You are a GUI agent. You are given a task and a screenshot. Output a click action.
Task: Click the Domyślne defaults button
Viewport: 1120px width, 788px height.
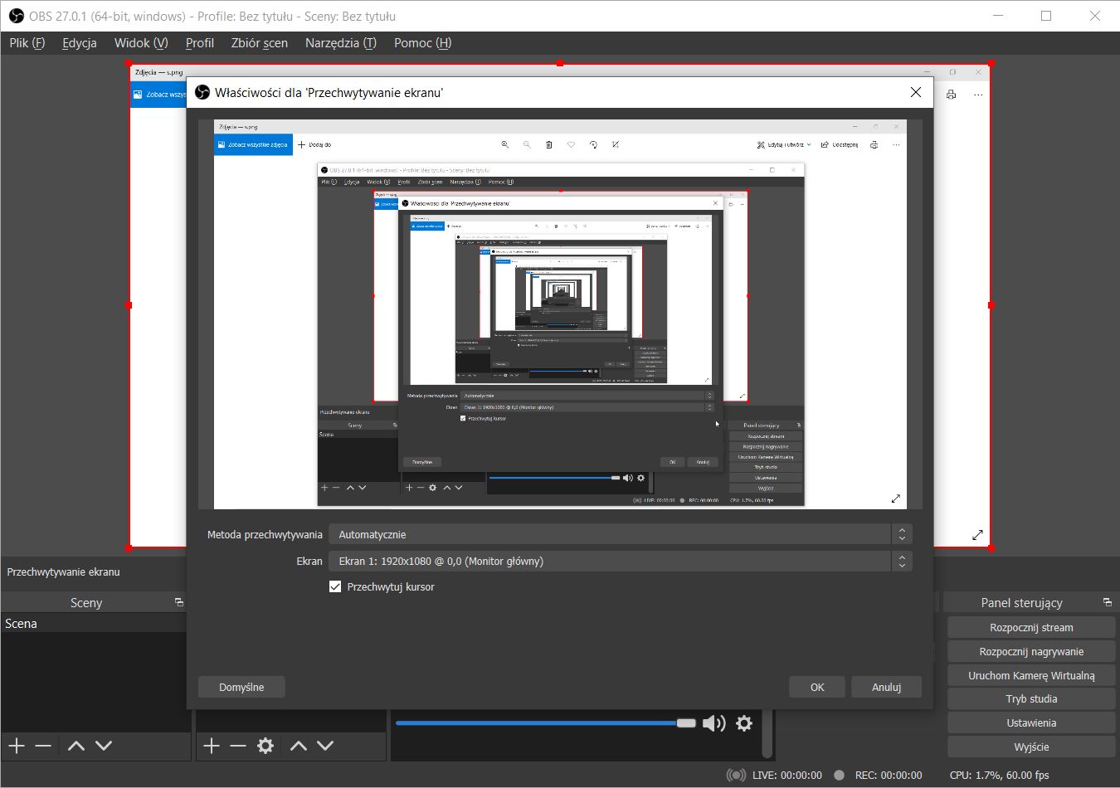tap(241, 687)
